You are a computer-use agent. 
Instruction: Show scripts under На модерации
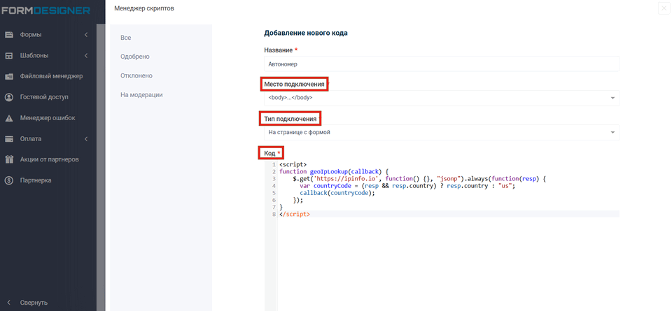point(141,95)
